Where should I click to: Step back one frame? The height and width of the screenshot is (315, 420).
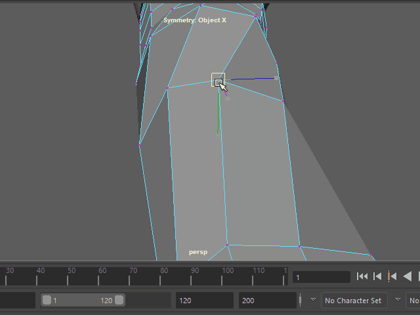[377, 277]
